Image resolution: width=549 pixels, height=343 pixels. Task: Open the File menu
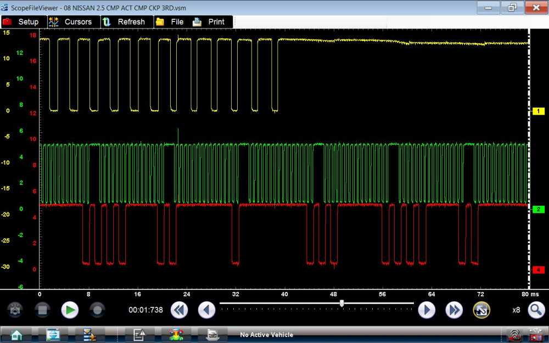tap(170, 22)
